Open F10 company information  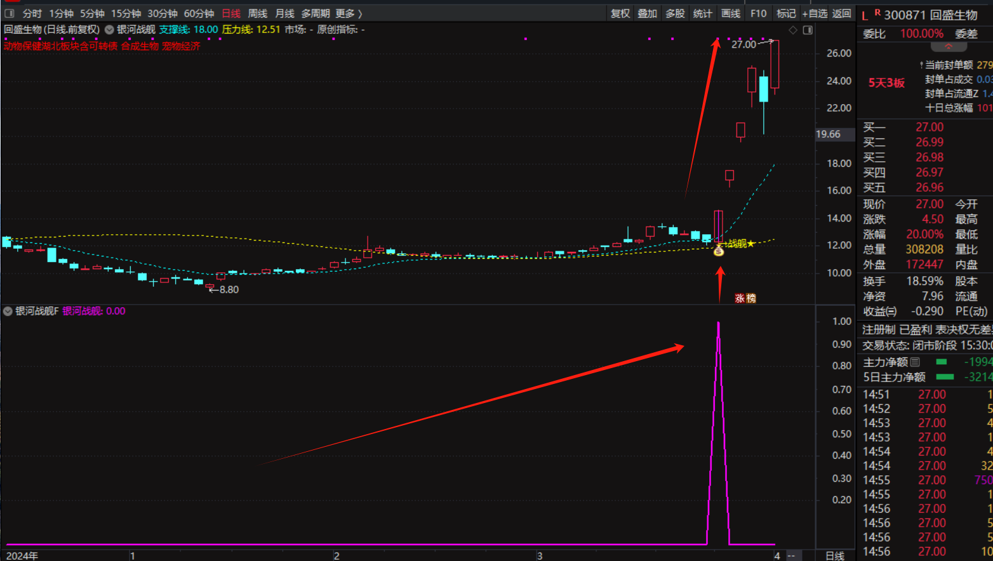pos(758,13)
